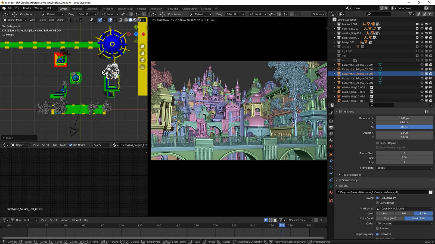The height and width of the screenshot is (244, 435).
Task: Open the Object Mode dropdown
Action: coord(15,20)
